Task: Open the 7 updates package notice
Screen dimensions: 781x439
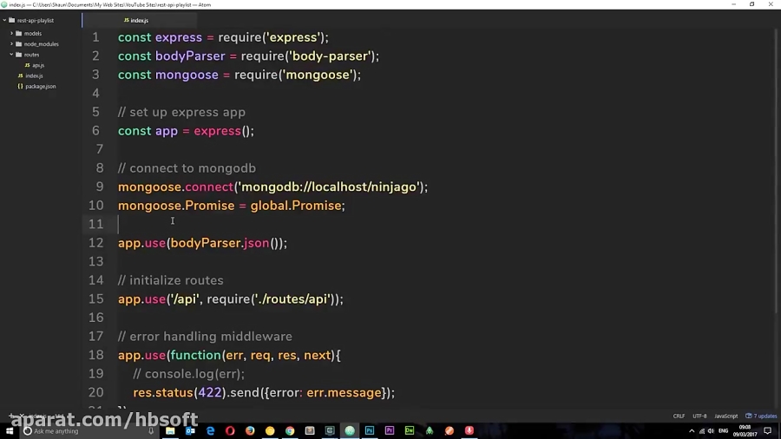Action: tap(761, 416)
